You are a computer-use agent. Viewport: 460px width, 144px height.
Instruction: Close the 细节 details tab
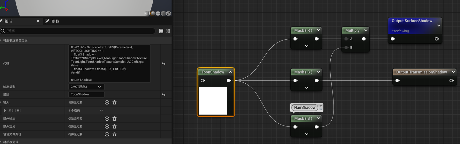pyautogui.click(x=38, y=21)
